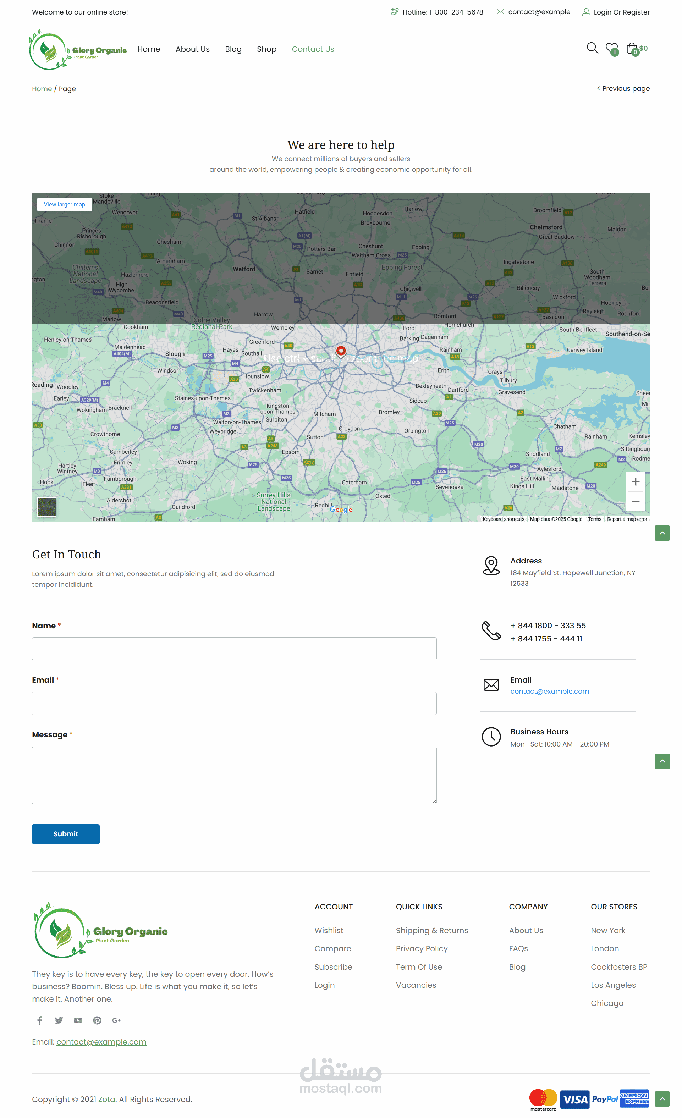Open the shopping cart bag icon
The height and width of the screenshot is (1118, 682).
coord(631,48)
